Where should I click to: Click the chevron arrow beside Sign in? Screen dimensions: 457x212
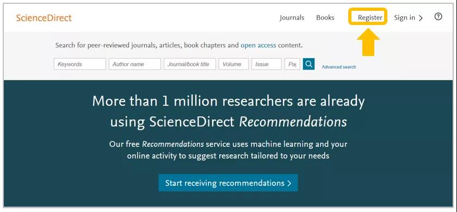click(420, 18)
